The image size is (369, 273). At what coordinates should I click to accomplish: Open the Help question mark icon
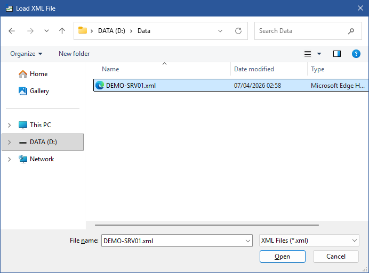tap(356, 54)
